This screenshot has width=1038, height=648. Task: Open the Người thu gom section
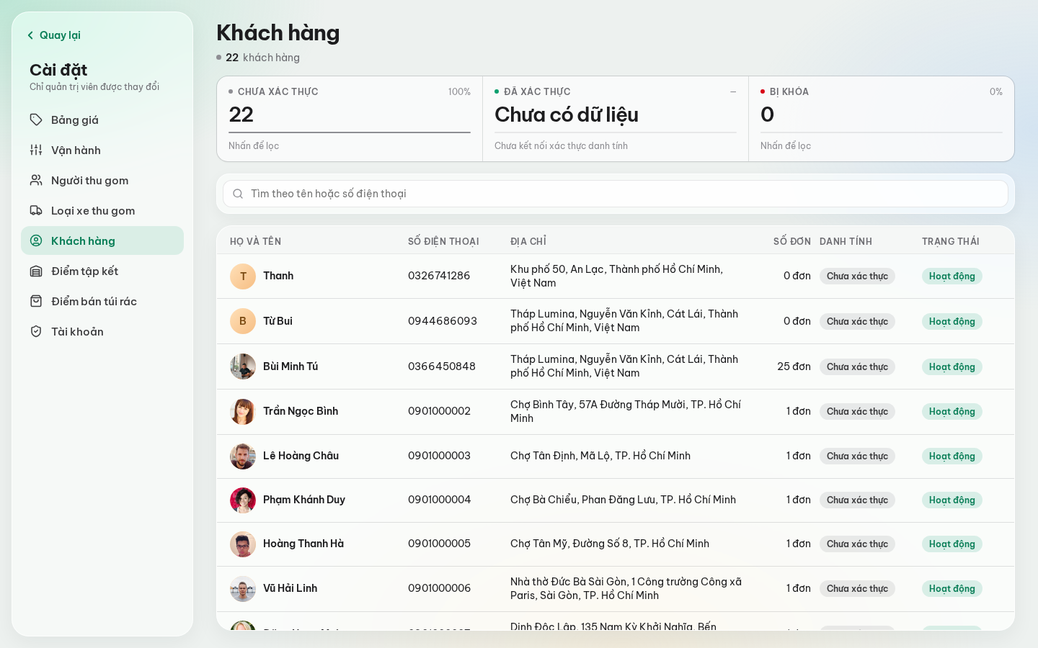pyautogui.click(x=102, y=180)
